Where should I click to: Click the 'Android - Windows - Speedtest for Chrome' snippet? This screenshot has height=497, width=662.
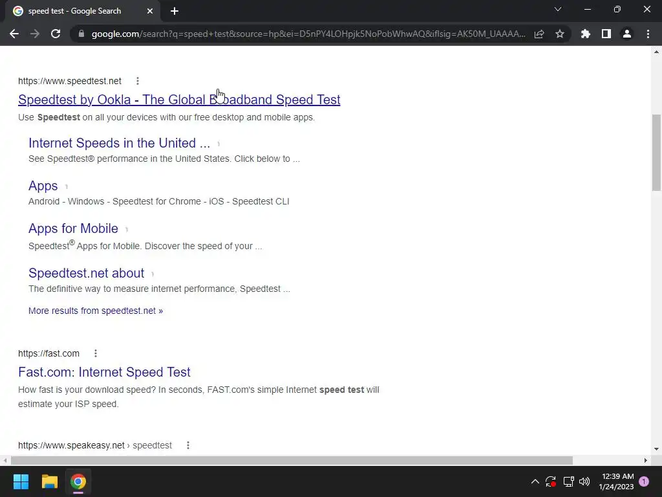159,201
